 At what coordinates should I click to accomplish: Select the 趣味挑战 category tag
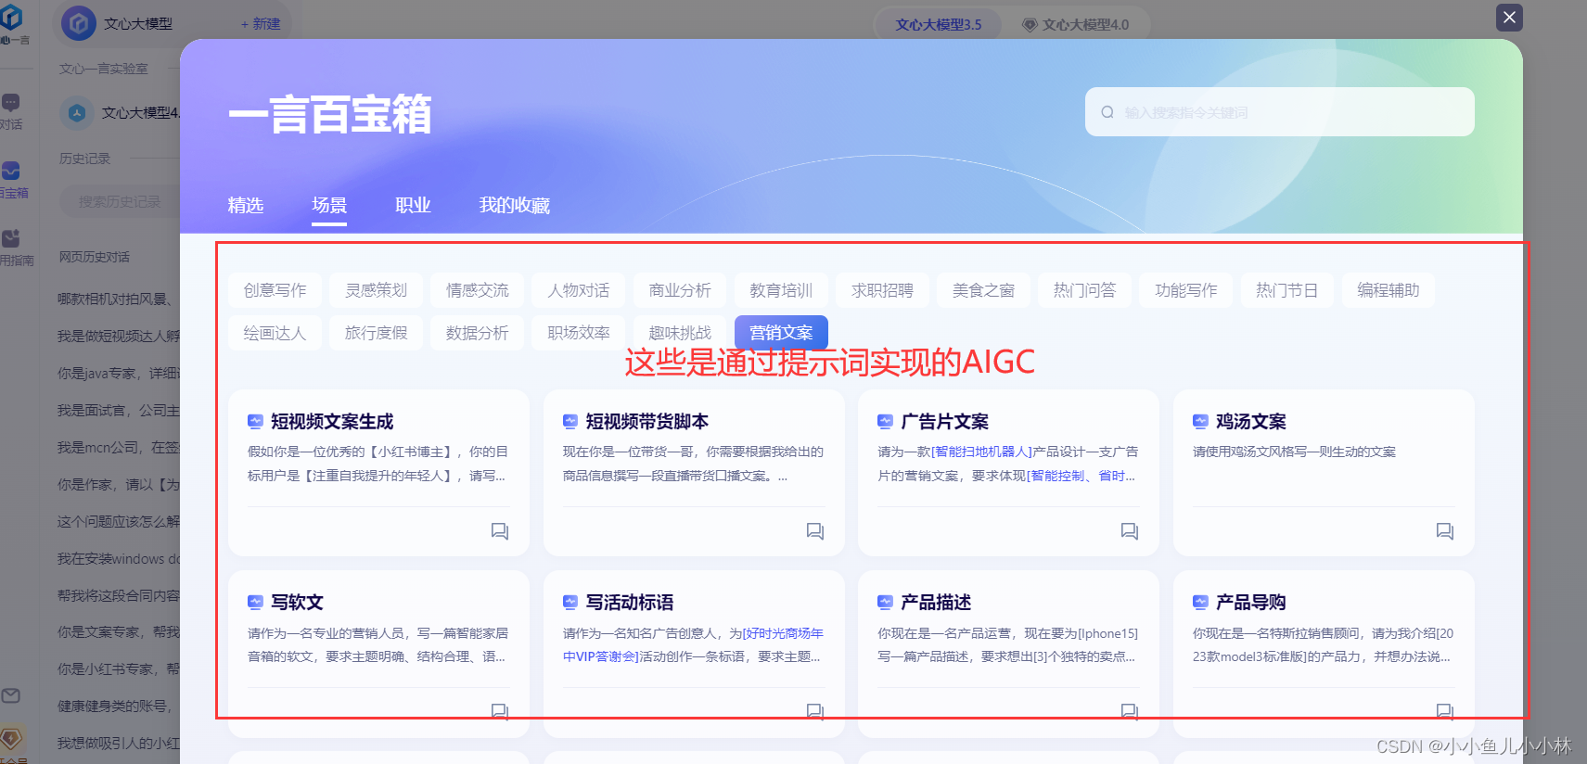pos(680,333)
